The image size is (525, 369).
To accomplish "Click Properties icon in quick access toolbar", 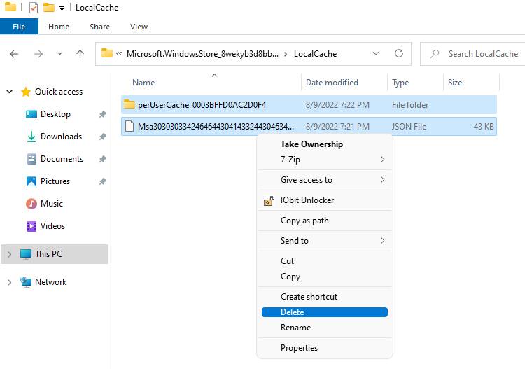I will pyautogui.click(x=34, y=8).
